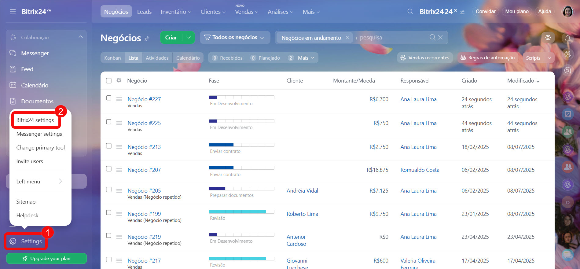
Task: Check the box for Negócio #207
Action: point(109,169)
